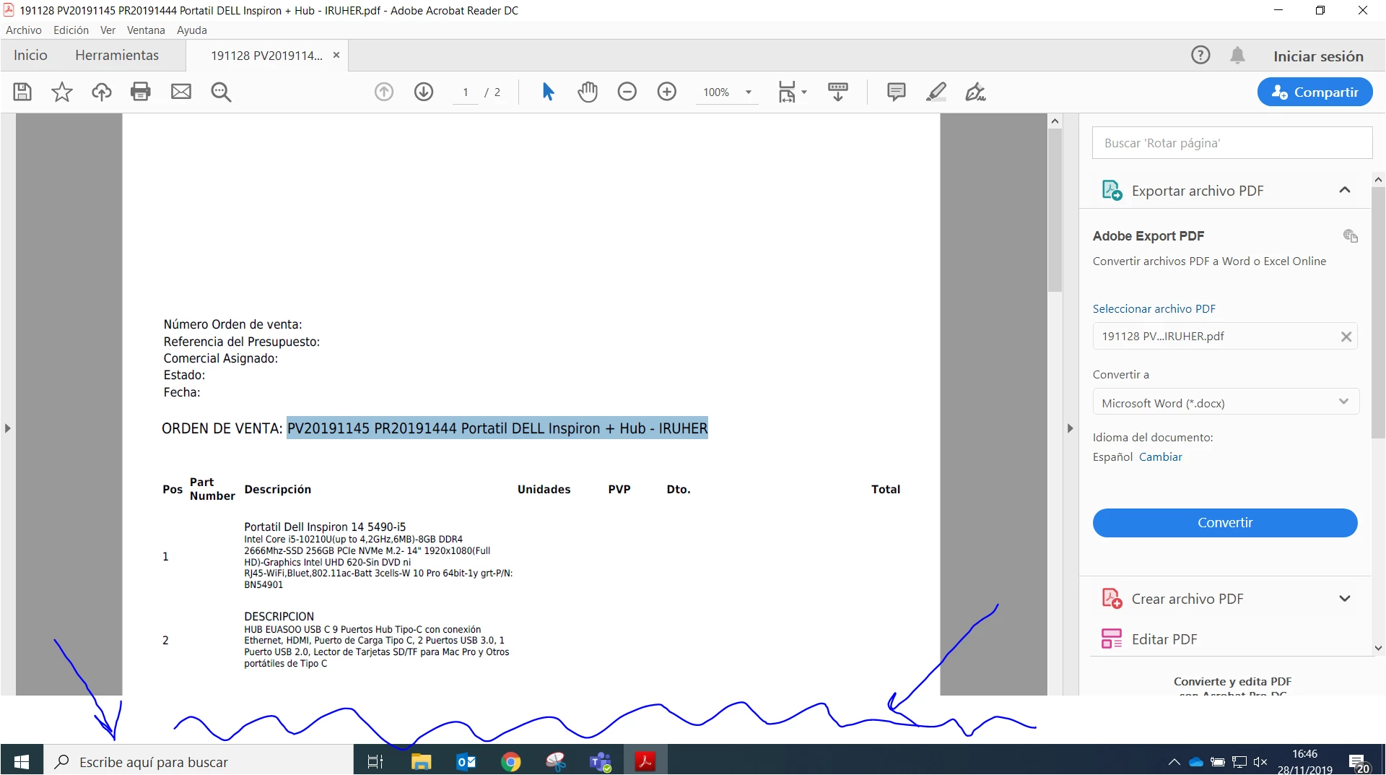Click Iniciar sesión
This screenshot has width=1386, height=775.
click(x=1318, y=56)
